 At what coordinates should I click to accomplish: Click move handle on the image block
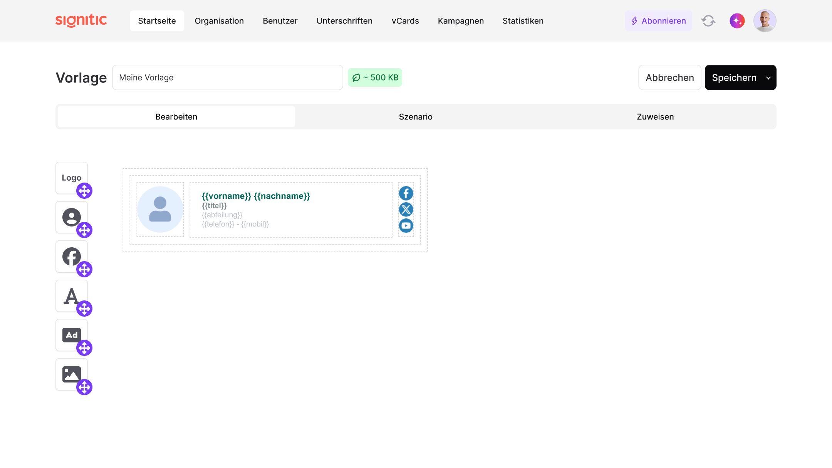(x=84, y=387)
